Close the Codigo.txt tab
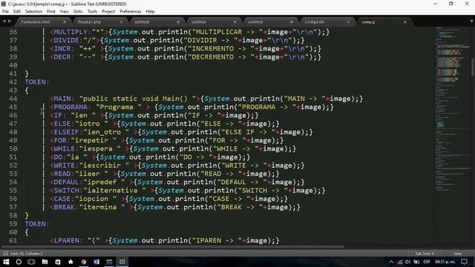This screenshot has height=267, width=475. pyautogui.click(x=348, y=22)
